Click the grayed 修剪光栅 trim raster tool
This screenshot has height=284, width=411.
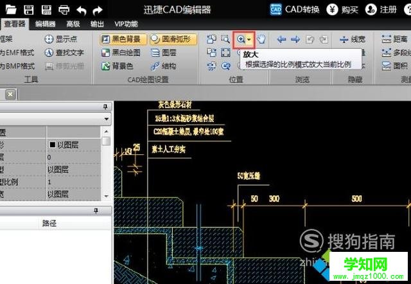pyautogui.click(x=65, y=66)
